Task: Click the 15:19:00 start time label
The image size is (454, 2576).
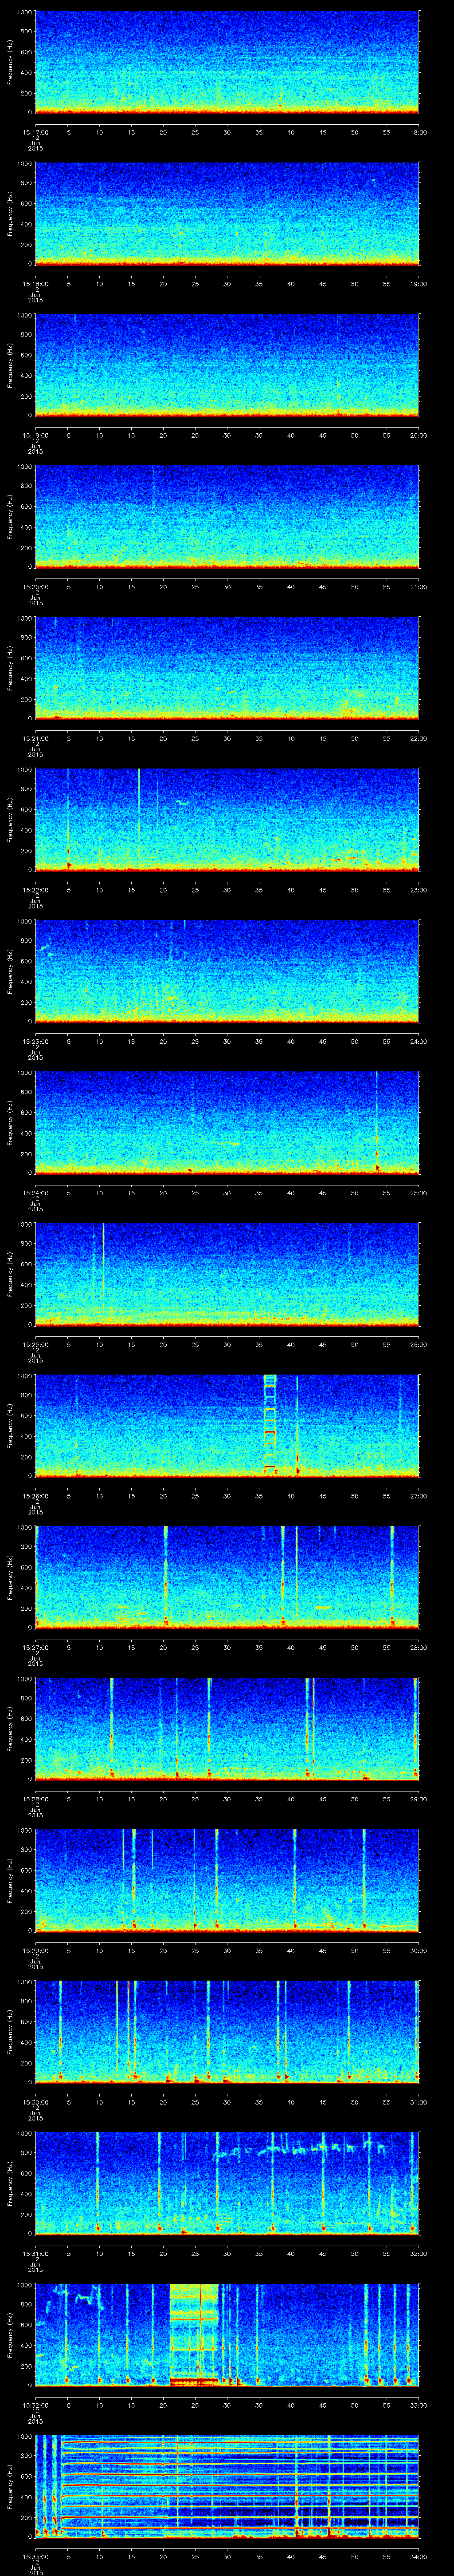Action: tap(35, 435)
